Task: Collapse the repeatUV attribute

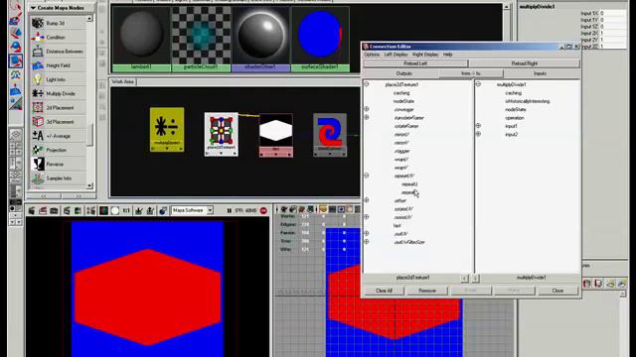Action: [367, 176]
